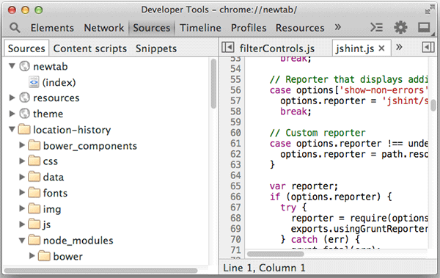Show more open file tabs

[399, 47]
